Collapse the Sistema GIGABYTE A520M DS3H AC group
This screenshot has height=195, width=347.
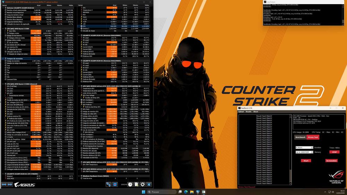tap(3, 8)
